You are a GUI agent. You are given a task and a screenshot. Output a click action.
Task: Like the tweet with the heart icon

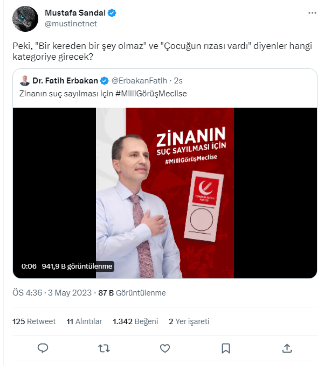(165, 348)
